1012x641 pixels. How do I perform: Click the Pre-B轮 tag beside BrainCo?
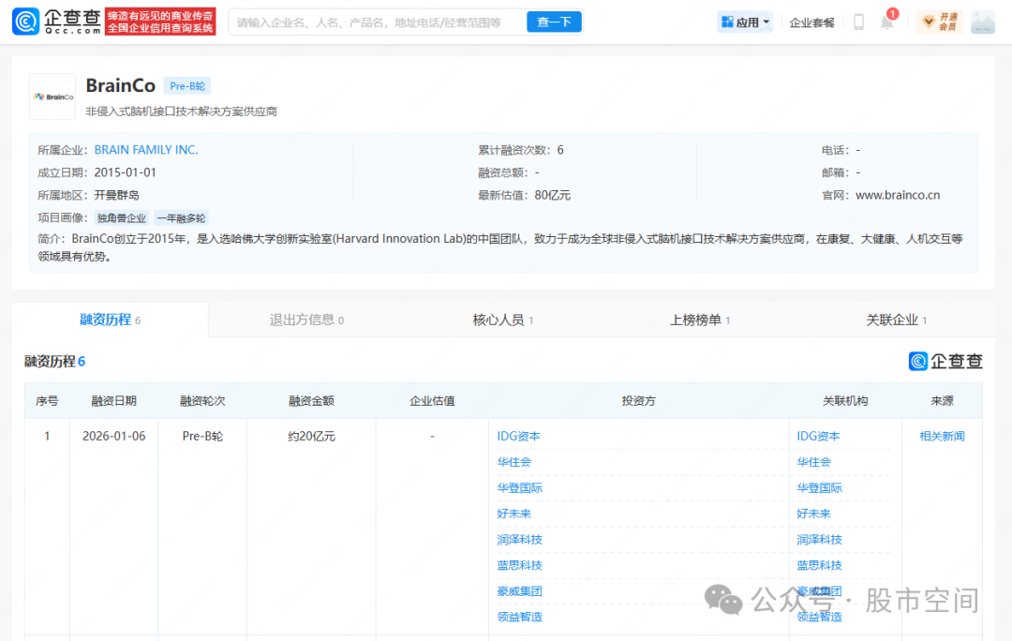187,86
